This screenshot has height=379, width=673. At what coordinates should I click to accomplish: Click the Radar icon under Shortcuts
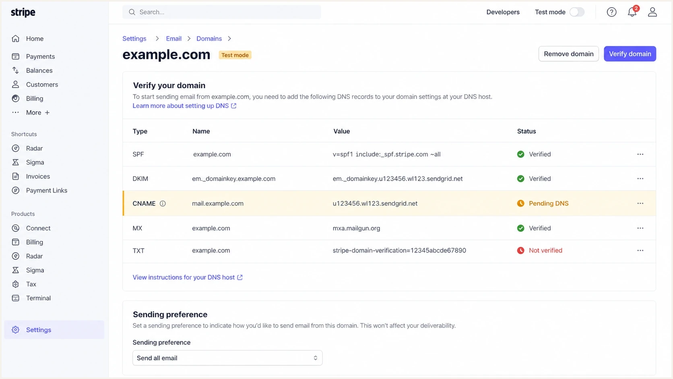point(16,148)
